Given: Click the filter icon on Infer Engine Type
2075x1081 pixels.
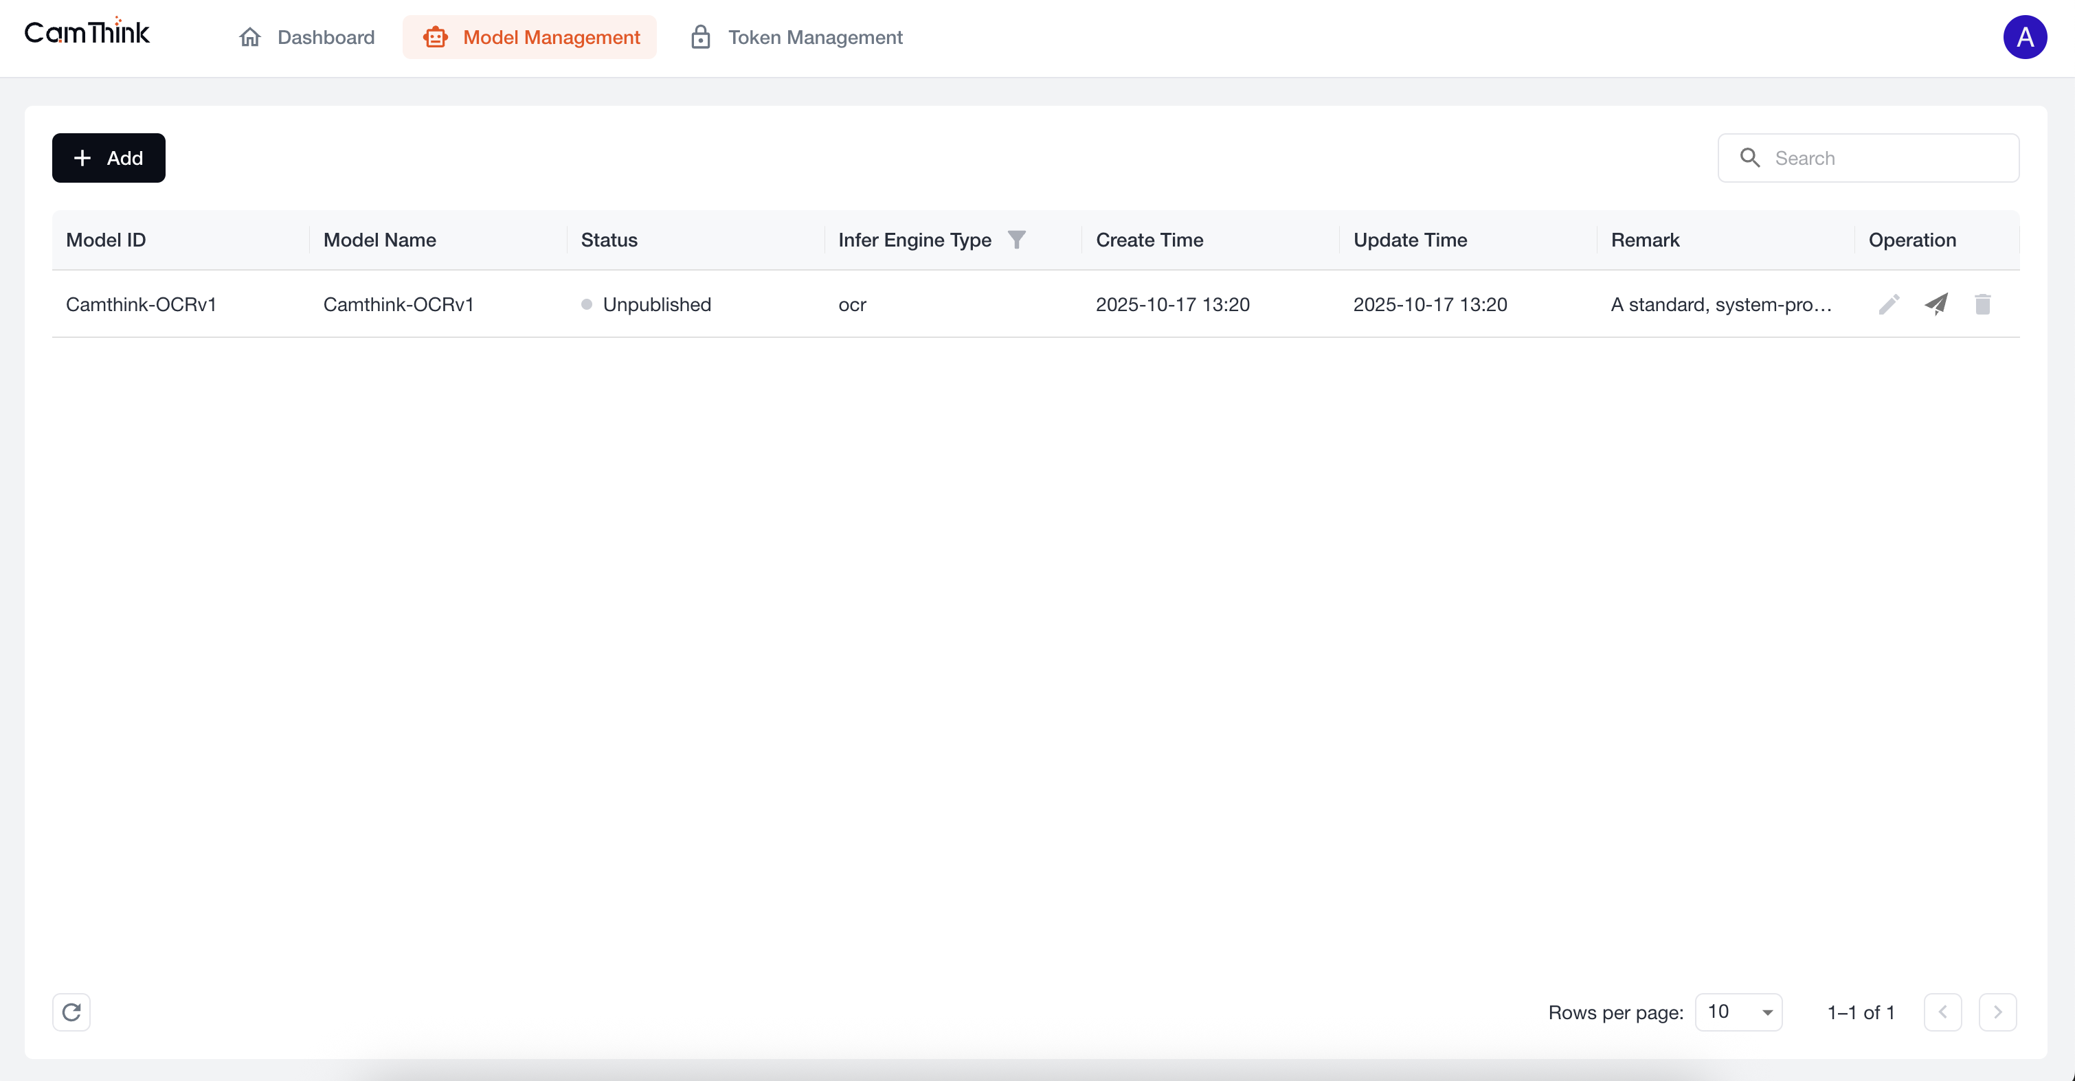Looking at the screenshot, I should click(x=1017, y=240).
